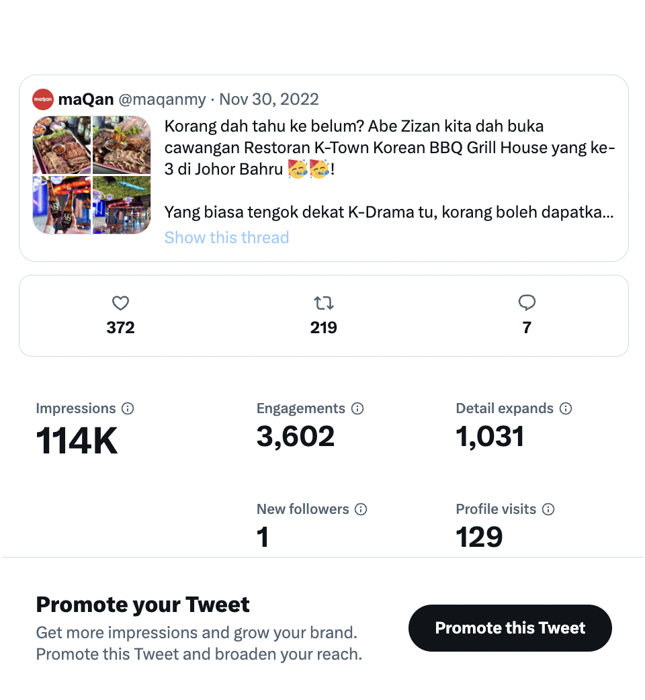The width and height of the screenshot is (645, 700).
Task: Click the Detail expands info icon
Action: [566, 408]
